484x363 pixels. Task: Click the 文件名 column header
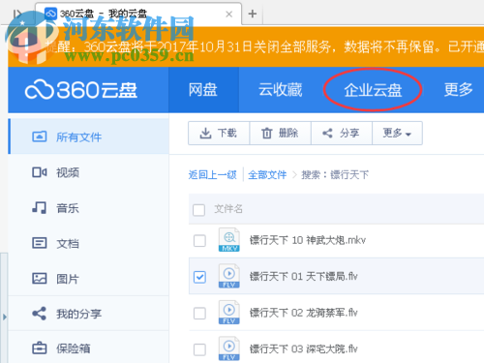(x=228, y=209)
